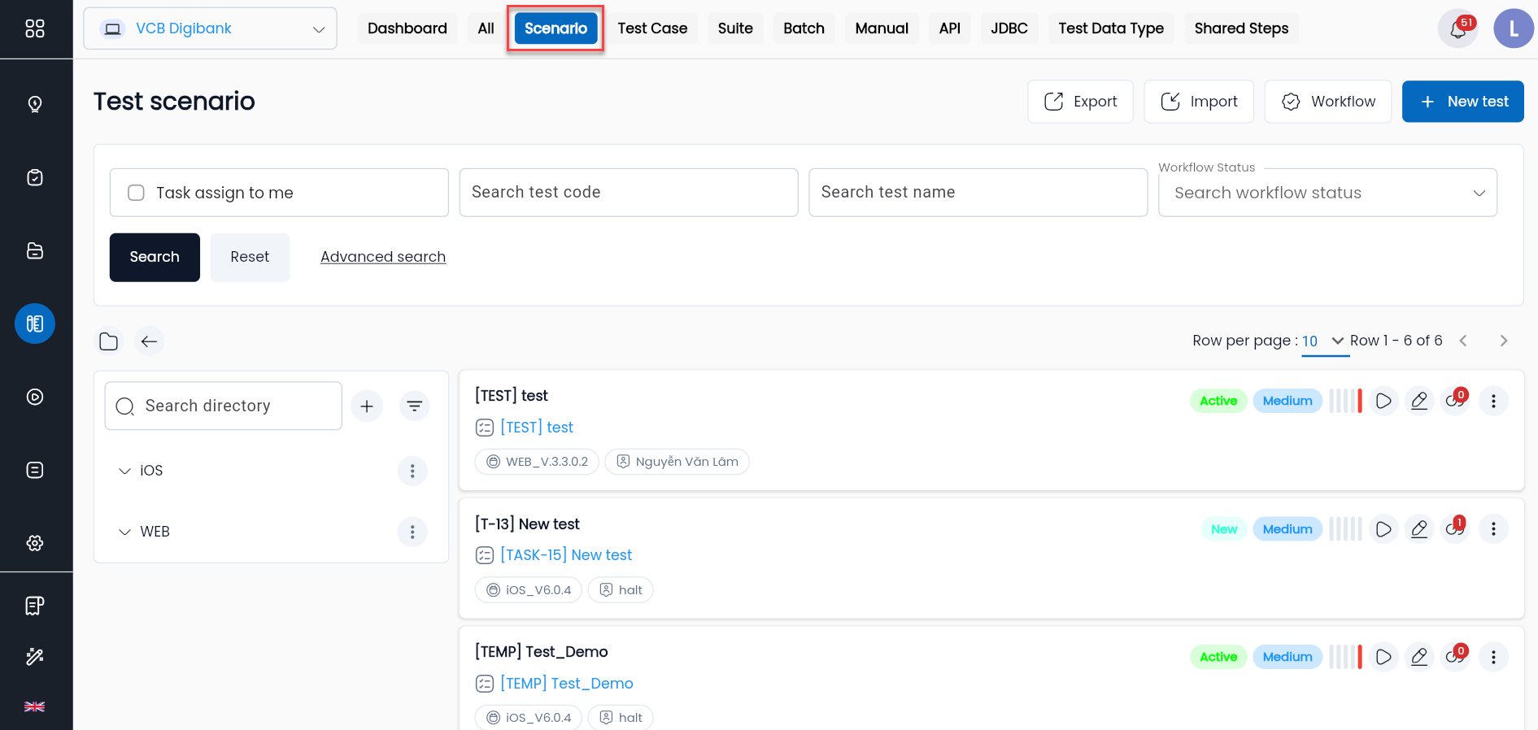1538x730 pixels.
Task: Expand the iOS directory node
Action: click(x=124, y=471)
